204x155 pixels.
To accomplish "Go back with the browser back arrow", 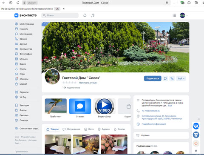I will (x=3, y=3).
